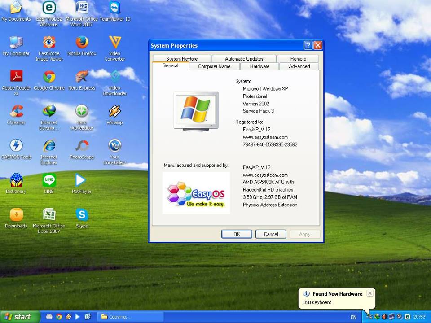
Task: Select the Microsoft Office Excel 2007 icon
Action: [49, 221]
